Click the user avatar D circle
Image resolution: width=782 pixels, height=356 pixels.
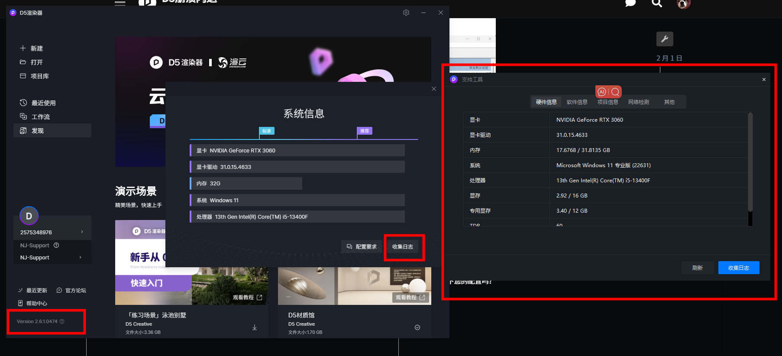click(x=29, y=216)
